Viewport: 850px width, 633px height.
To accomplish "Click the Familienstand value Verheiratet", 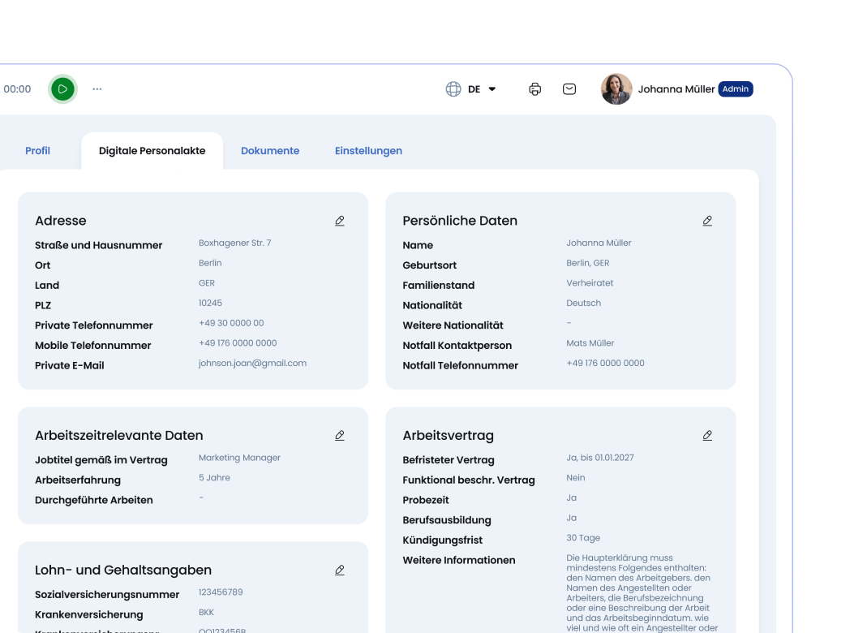I will click(x=590, y=283).
